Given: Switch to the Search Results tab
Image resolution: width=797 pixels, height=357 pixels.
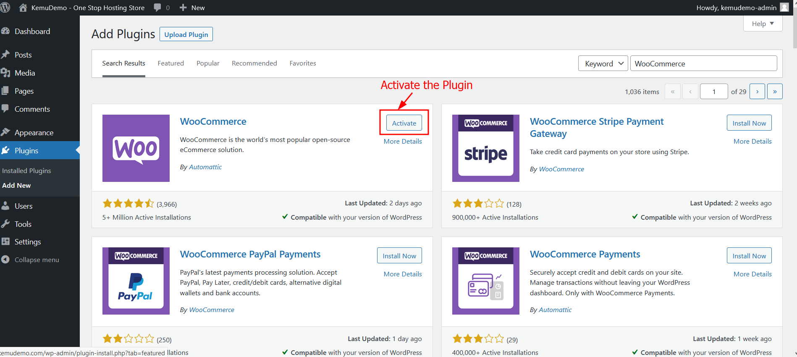Looking at the screenshot, I should pos(123,63).
